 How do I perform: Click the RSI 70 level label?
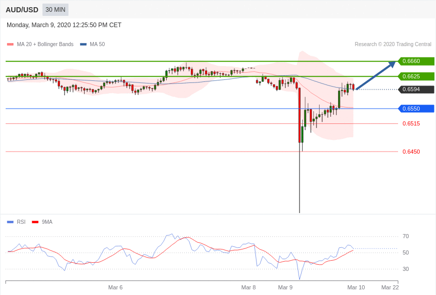pyautogui.click(x=406, y=236)
